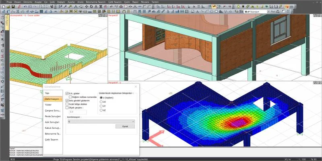Enable the 'Sıcak bölge skalası' checkbox
Image resolution: width=322 pixels, height=161 pixels.
click(x=67, y=104)
